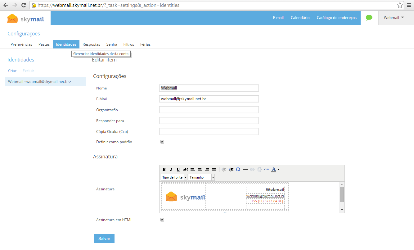Screen dimensions: 414x250
Task: Open the Senha tab
Action: click(x=112, y=44)
